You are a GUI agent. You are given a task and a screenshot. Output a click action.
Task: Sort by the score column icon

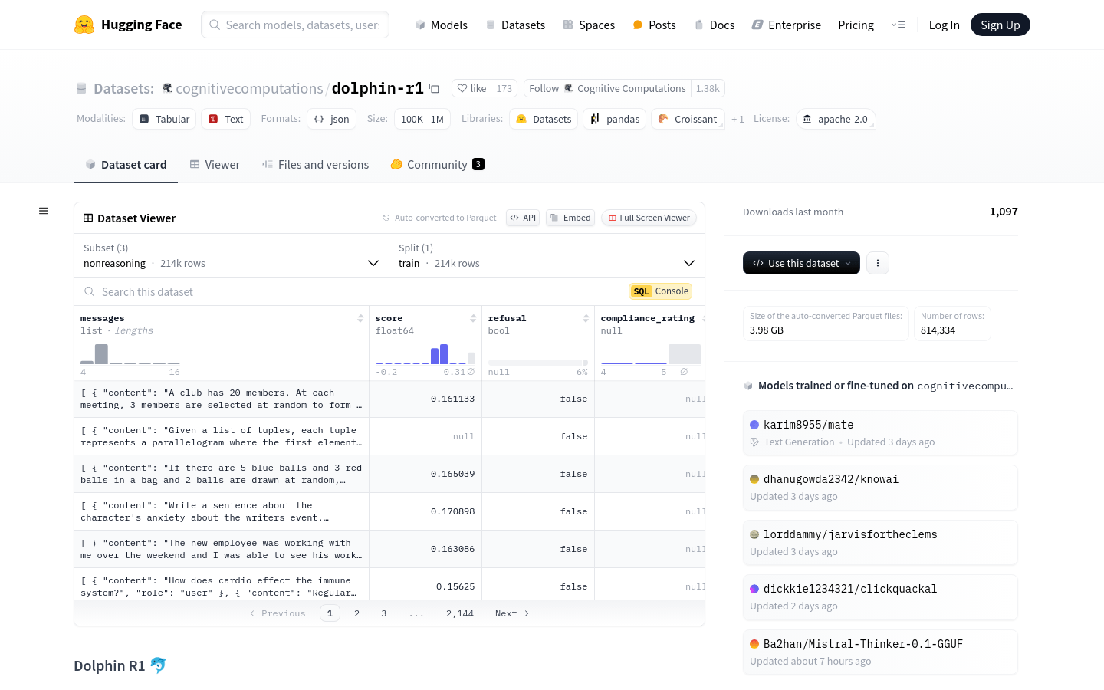[473, 318]
